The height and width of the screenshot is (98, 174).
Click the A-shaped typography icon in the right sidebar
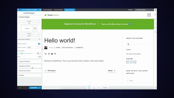(x=156, y=32)
